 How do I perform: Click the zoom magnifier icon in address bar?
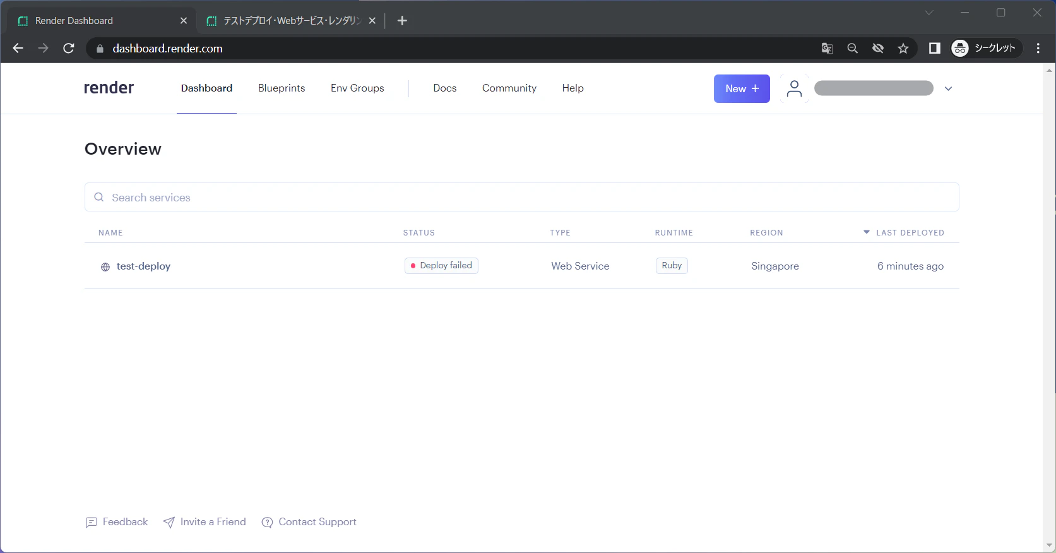[x=853, y=49]
